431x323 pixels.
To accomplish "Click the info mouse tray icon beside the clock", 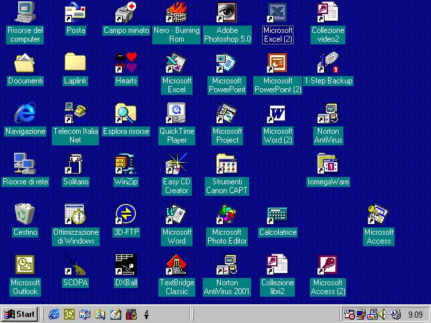I will (395, 314).
